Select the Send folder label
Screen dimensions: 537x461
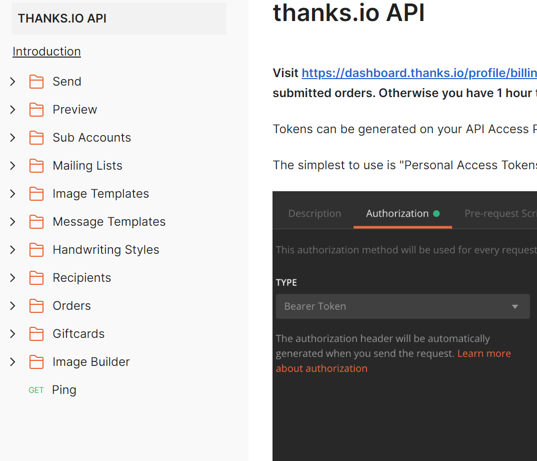click(67, 82)
